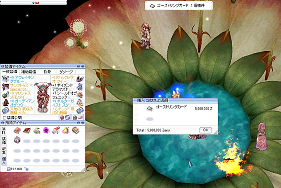Select the 消耗 inventory tab
Screen dimensions: 281x188
click(4, 131)
